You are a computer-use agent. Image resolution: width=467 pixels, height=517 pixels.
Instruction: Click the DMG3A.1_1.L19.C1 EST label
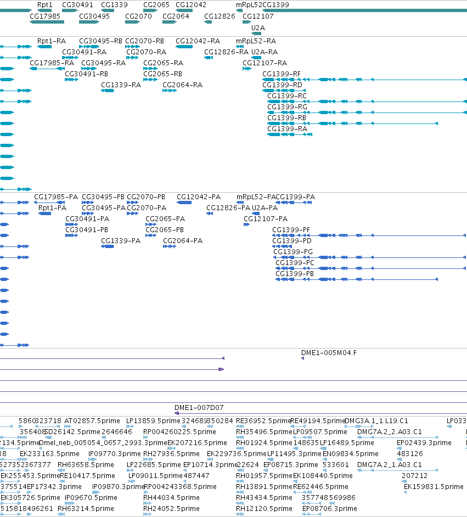[x=376, y=421]
